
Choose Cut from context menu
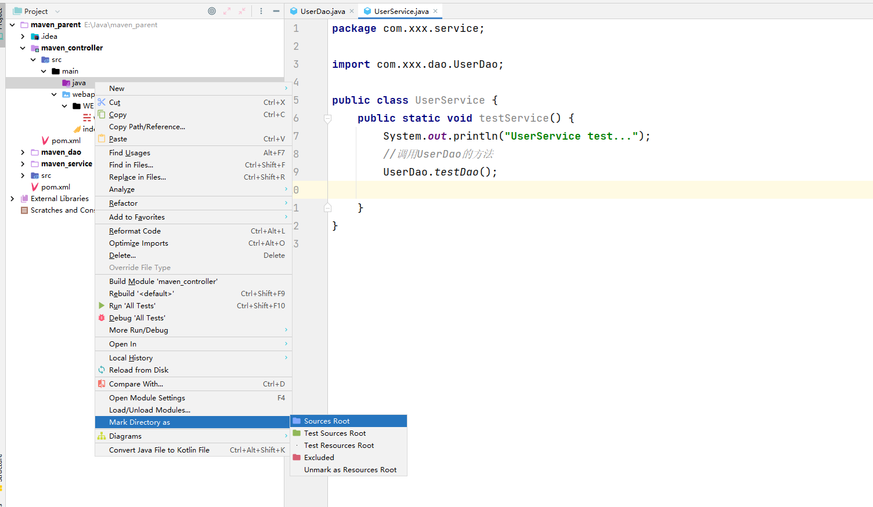click(x=193, y=103)
